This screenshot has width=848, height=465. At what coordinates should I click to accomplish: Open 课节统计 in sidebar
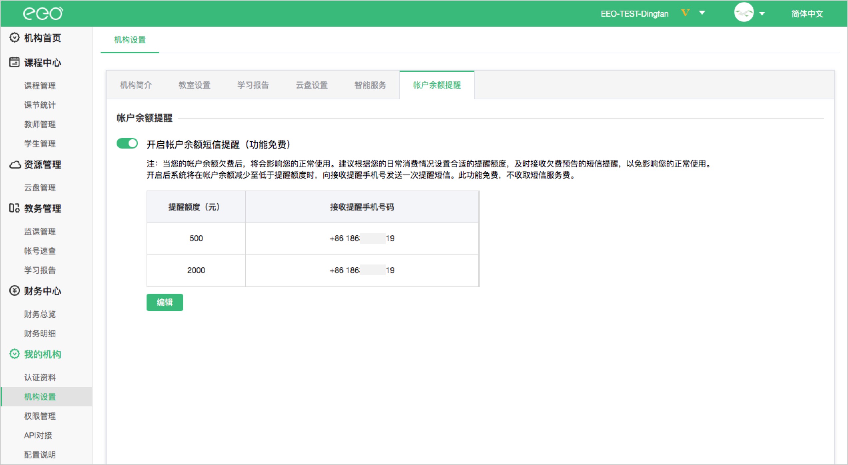tap(40, 105)
